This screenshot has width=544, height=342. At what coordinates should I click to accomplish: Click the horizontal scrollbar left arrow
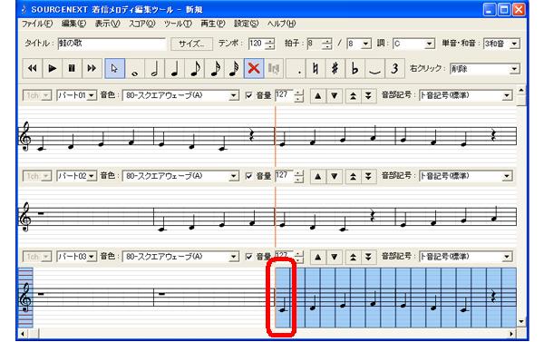point(23,334)
